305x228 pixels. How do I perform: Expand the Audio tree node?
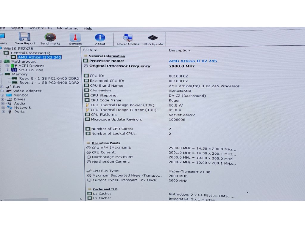point(3,104)
